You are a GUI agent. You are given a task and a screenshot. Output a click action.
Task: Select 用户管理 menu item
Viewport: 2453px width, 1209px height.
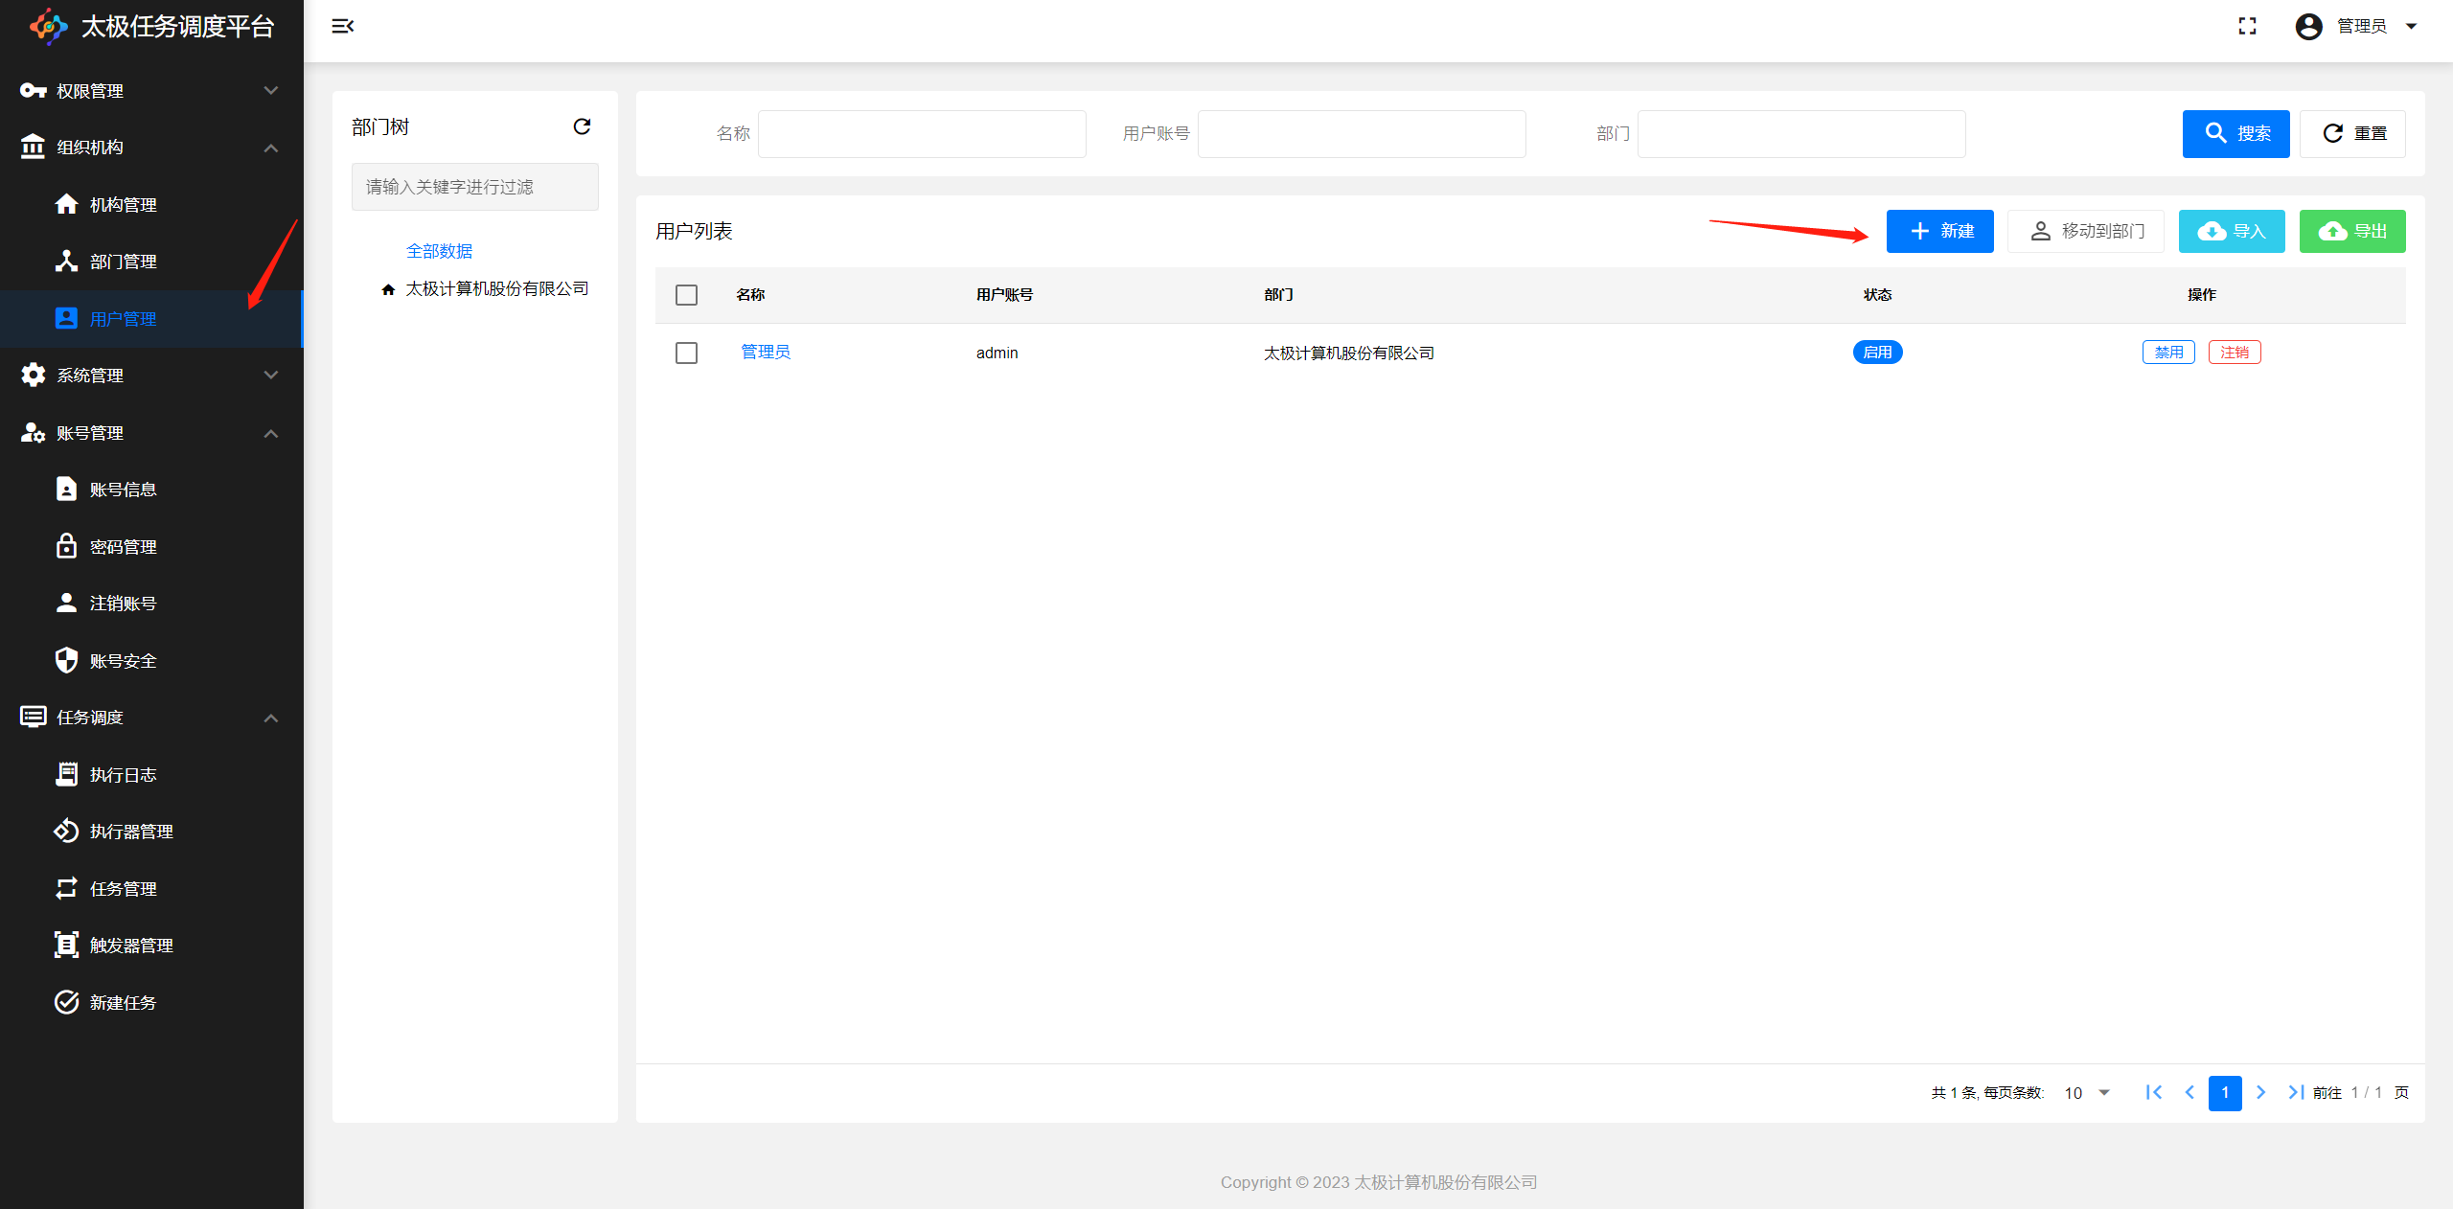pos(151,319)
